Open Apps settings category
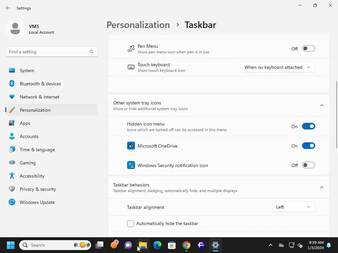This screenshot has width=338, height=253. (x=51, y=123)
